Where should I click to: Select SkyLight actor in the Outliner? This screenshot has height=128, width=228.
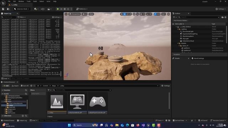tap(185, 39)
